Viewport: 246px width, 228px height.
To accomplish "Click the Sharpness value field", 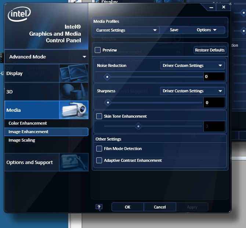I will coord(214,103).
